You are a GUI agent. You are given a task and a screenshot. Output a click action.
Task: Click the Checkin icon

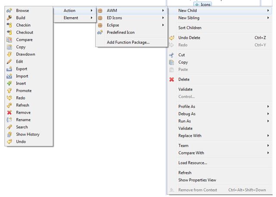coord(9,25)
